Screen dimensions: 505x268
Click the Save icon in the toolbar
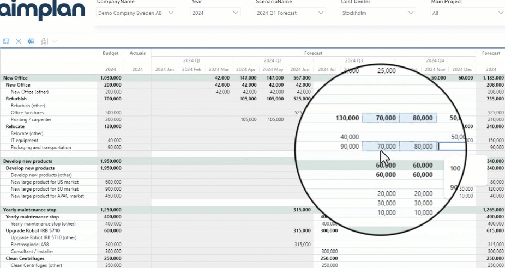pyautogui.click(x=7, y=41)
